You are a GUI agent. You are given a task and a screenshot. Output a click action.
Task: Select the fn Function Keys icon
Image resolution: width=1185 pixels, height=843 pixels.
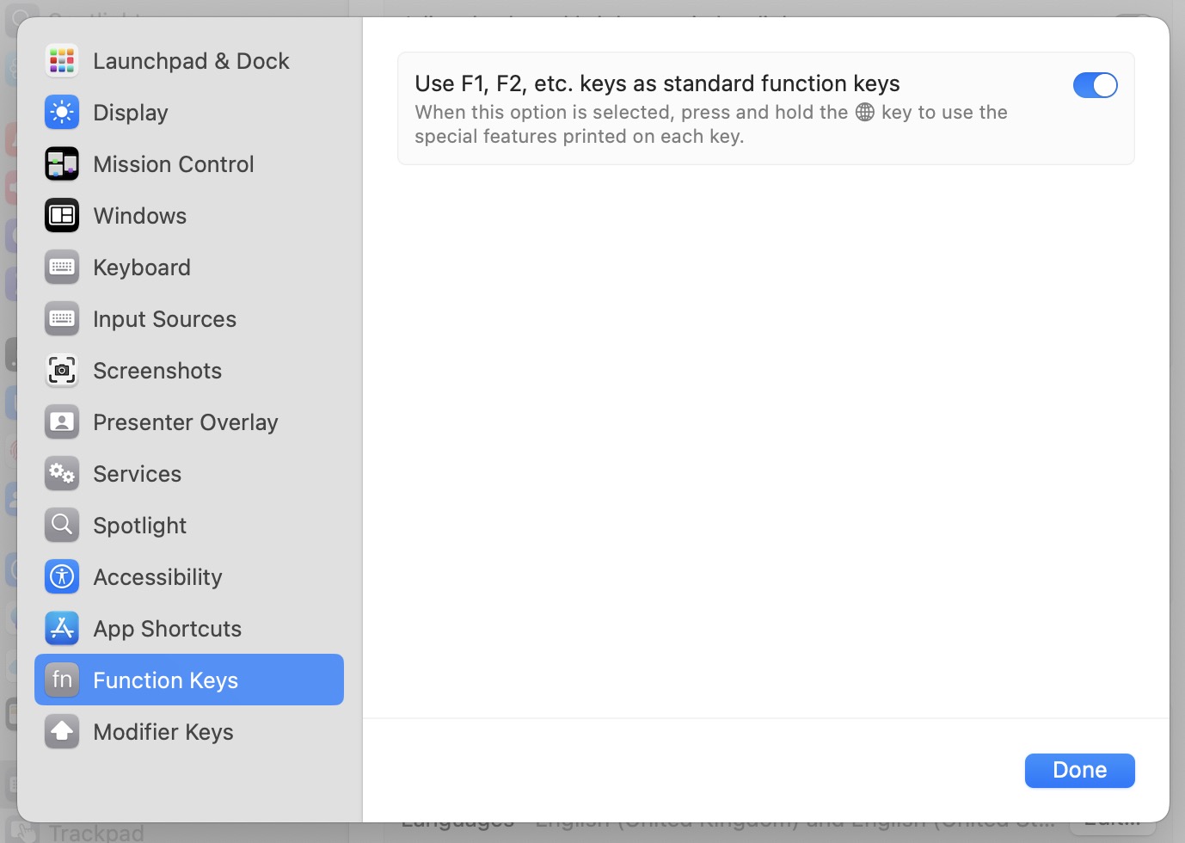61,680
